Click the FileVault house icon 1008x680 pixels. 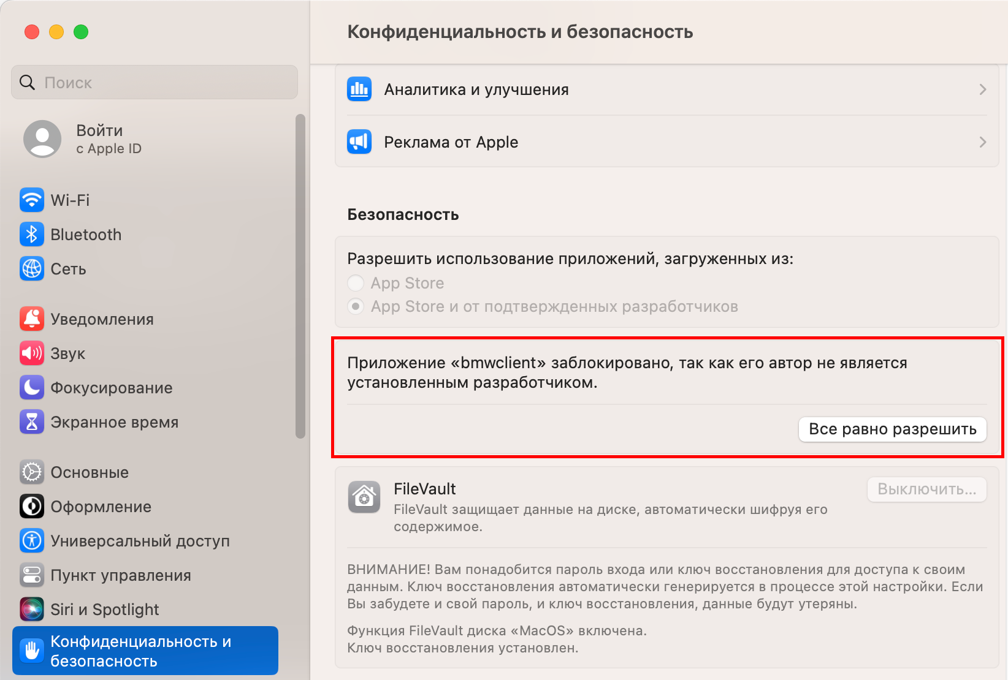coord(364,496)
